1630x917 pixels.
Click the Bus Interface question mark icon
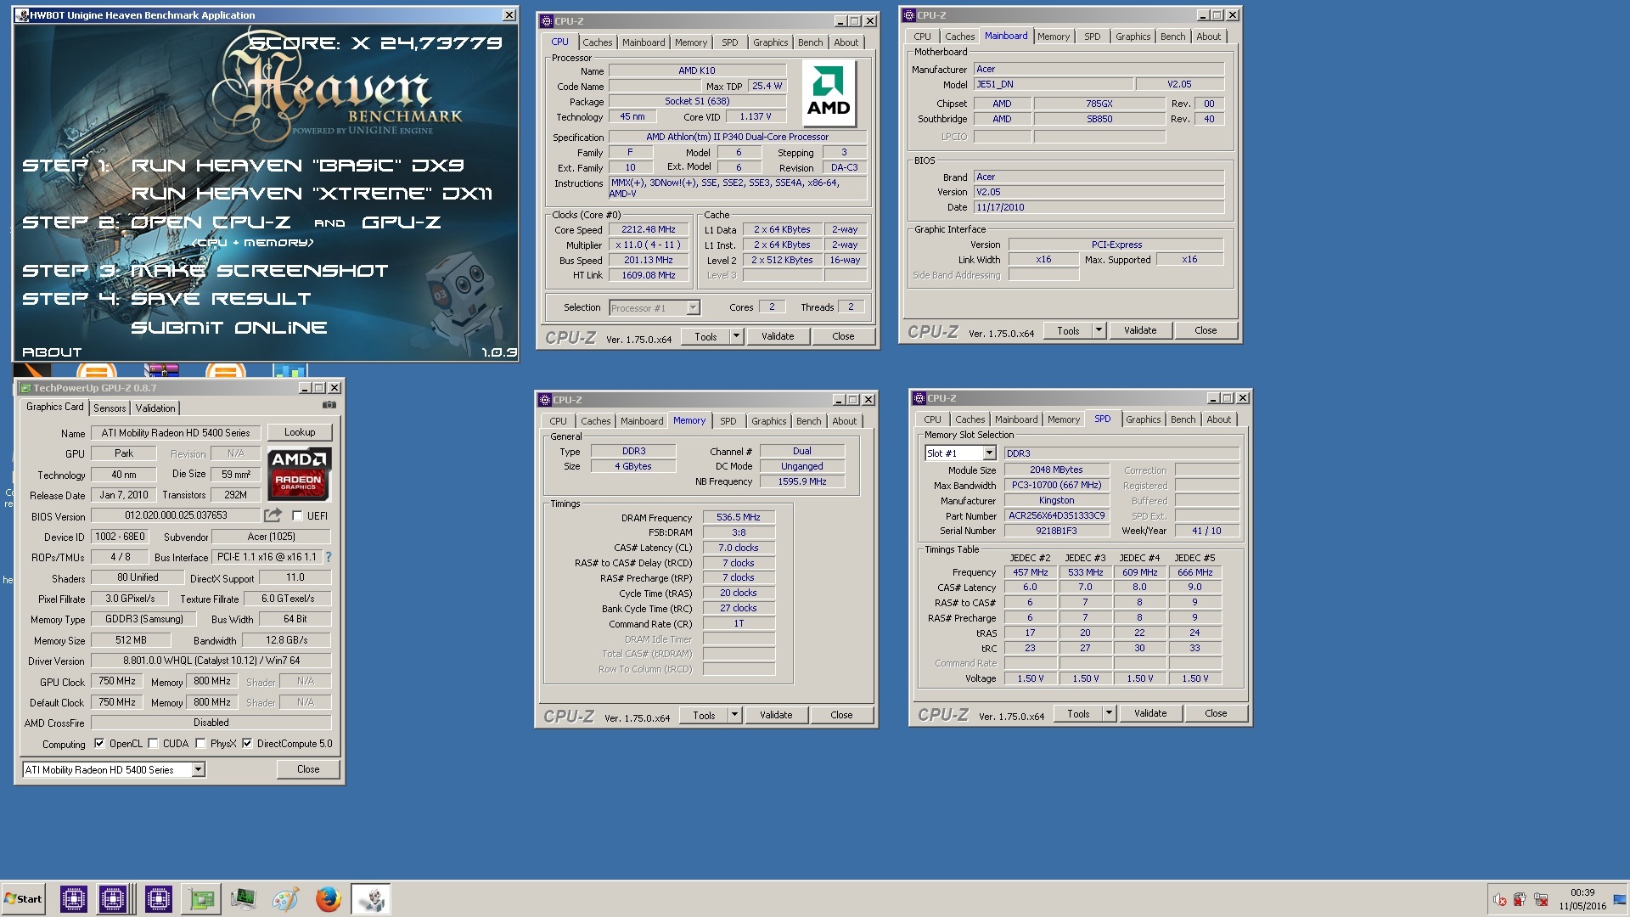pyautogui.click(x=329, y=557)
